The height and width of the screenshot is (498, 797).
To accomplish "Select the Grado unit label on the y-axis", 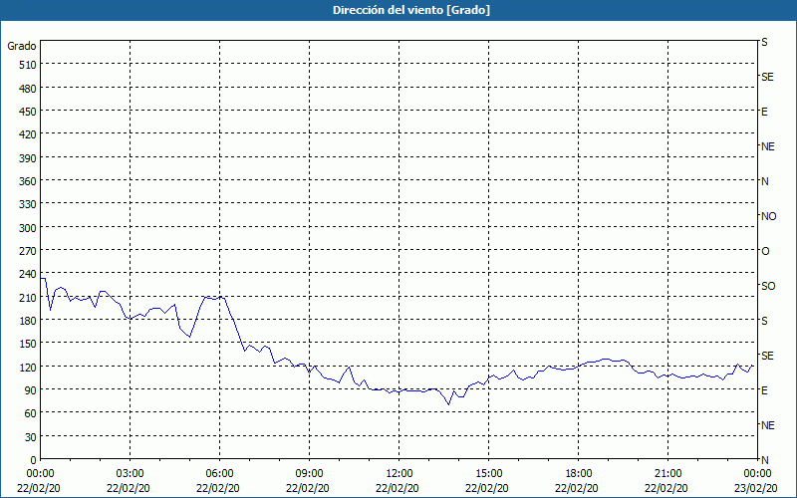I will [22, 46].
